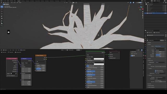
Task: Click Principled BSDF surface shader button
Action: 159,46
